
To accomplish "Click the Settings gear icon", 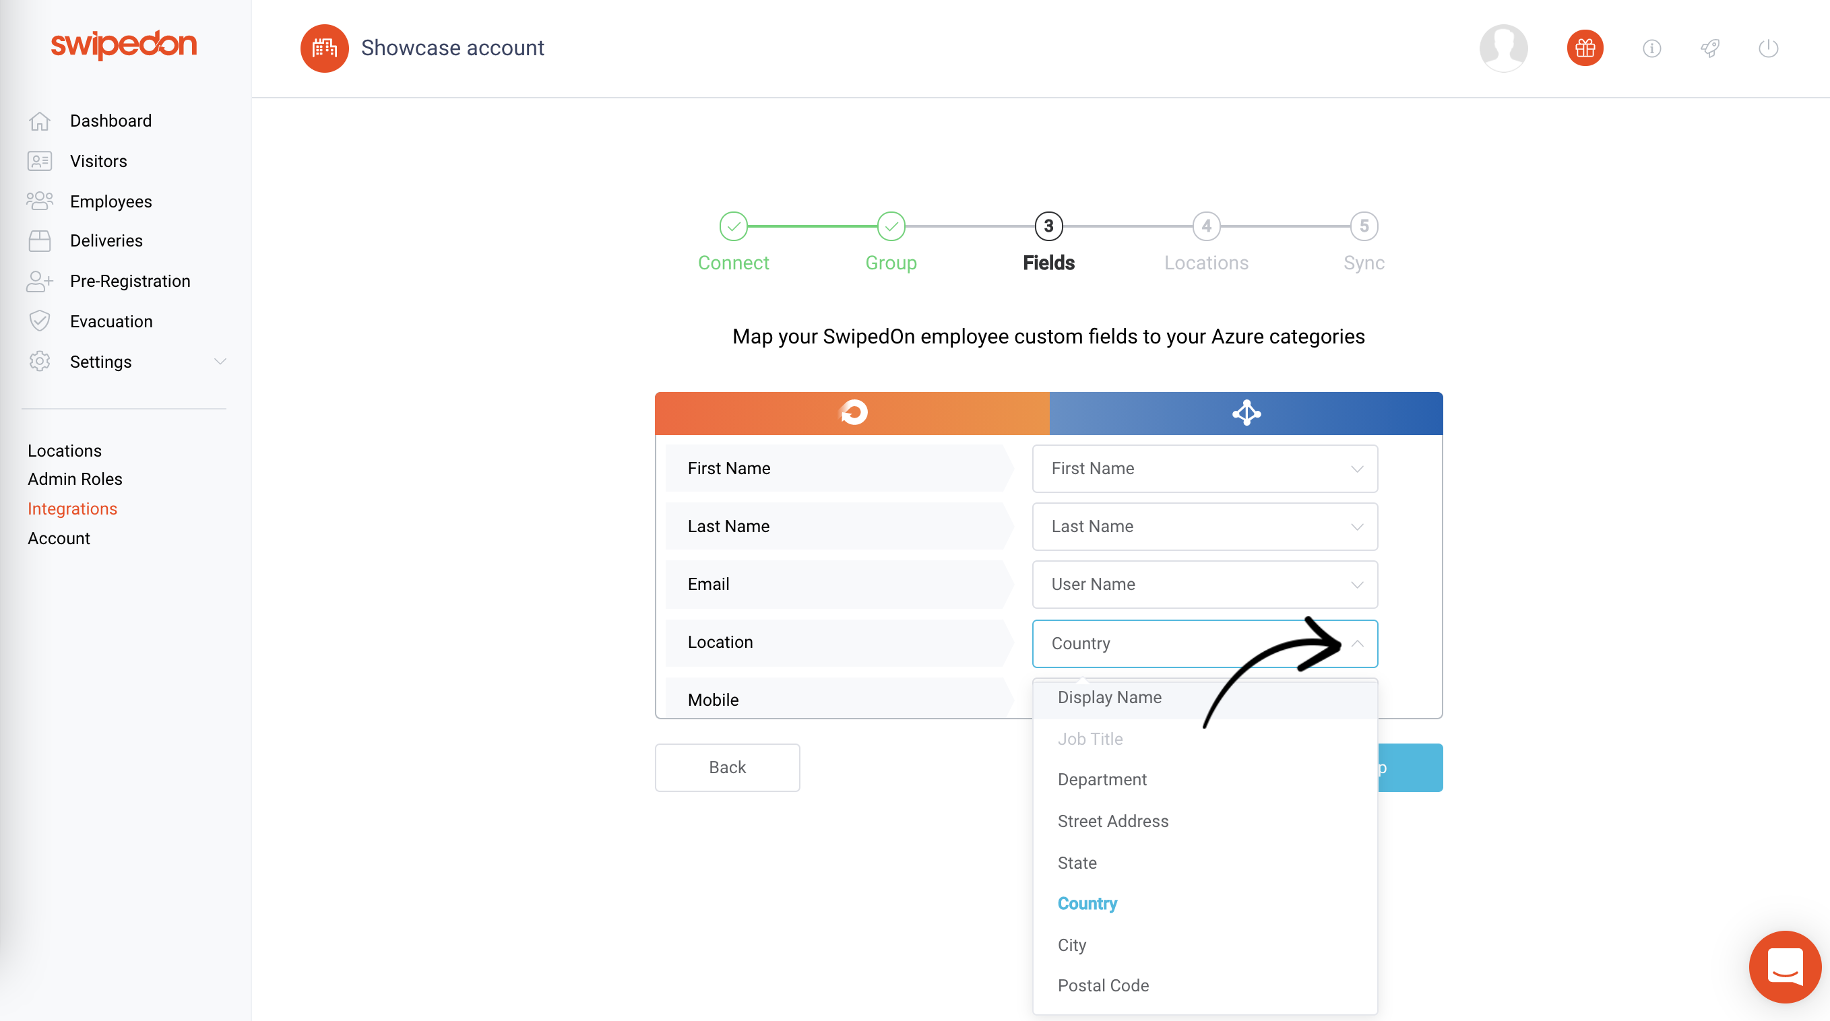I will coord(40,362).
